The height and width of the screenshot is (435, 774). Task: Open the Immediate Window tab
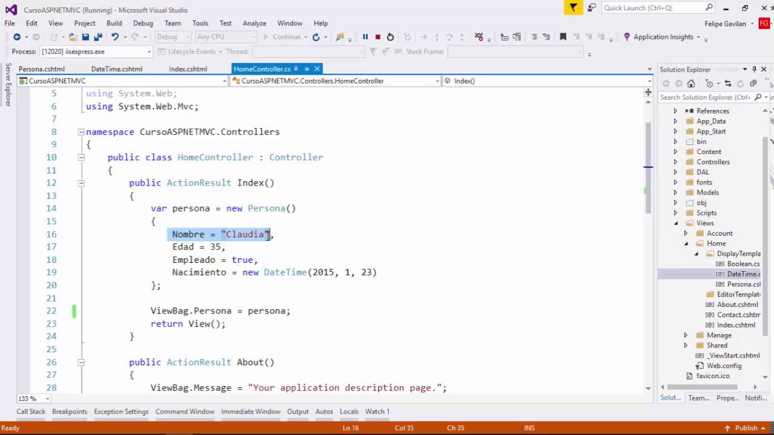click(250, 411)
